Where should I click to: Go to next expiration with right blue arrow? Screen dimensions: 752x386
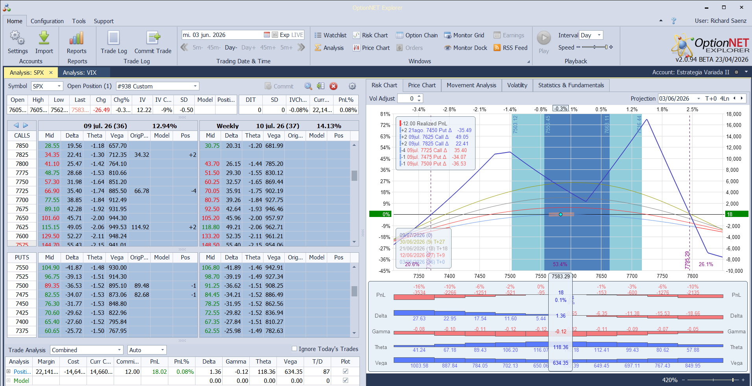coord(26,125)
